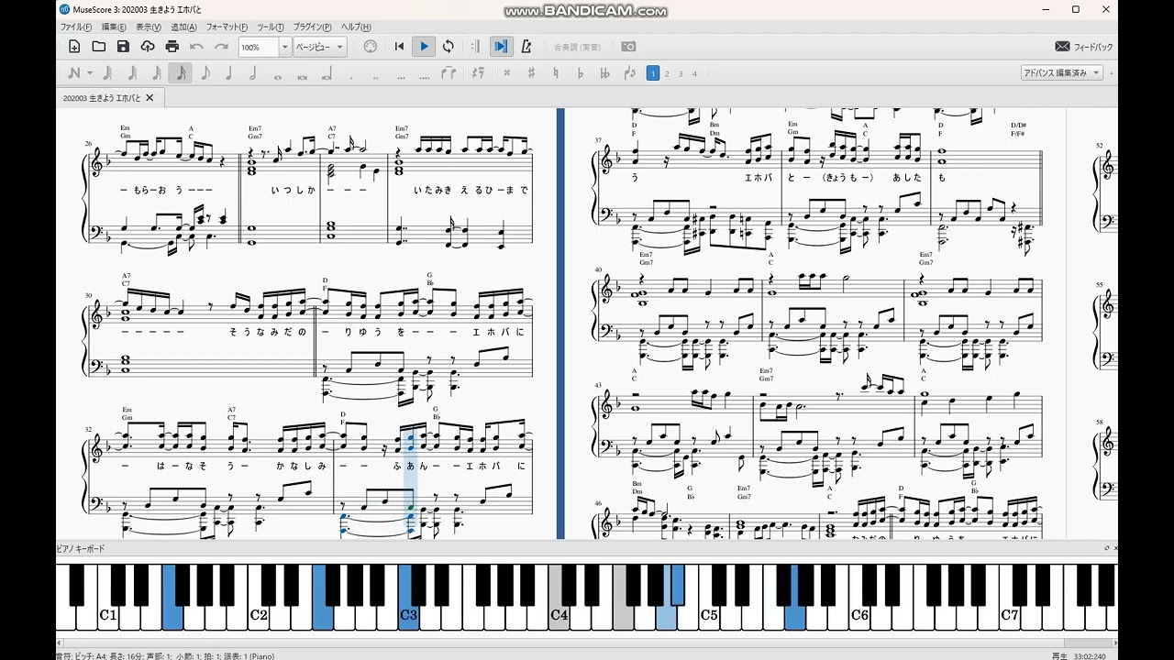Create a new score with the toolbar icon
1174x660 pixels.
(x=74, y=47)
